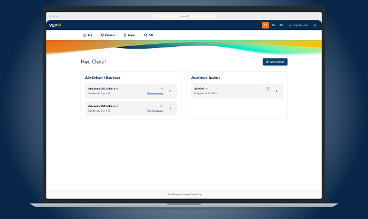Switch language to FI
This screenshot has height=219, width=368.
click(266, 25)
